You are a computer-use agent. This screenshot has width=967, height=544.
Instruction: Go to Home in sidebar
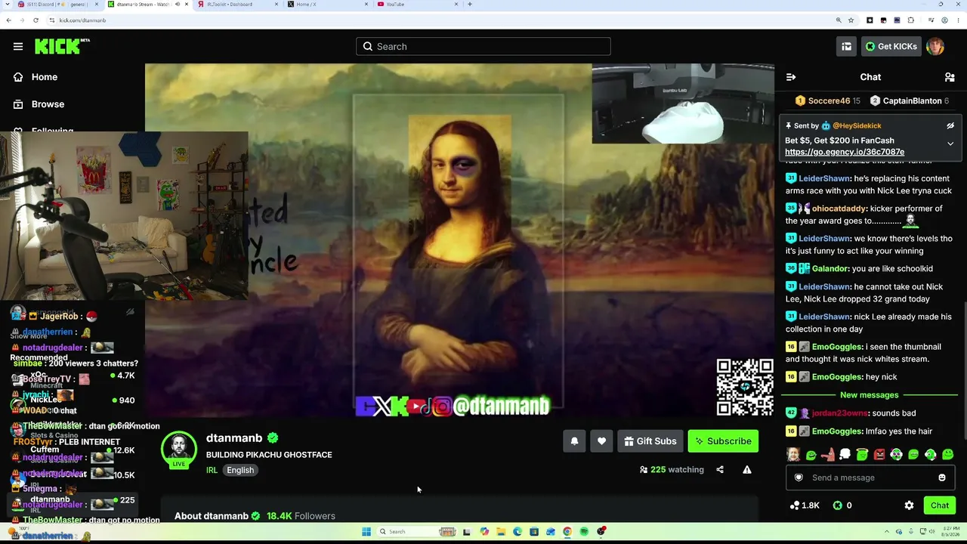(45, 77)
